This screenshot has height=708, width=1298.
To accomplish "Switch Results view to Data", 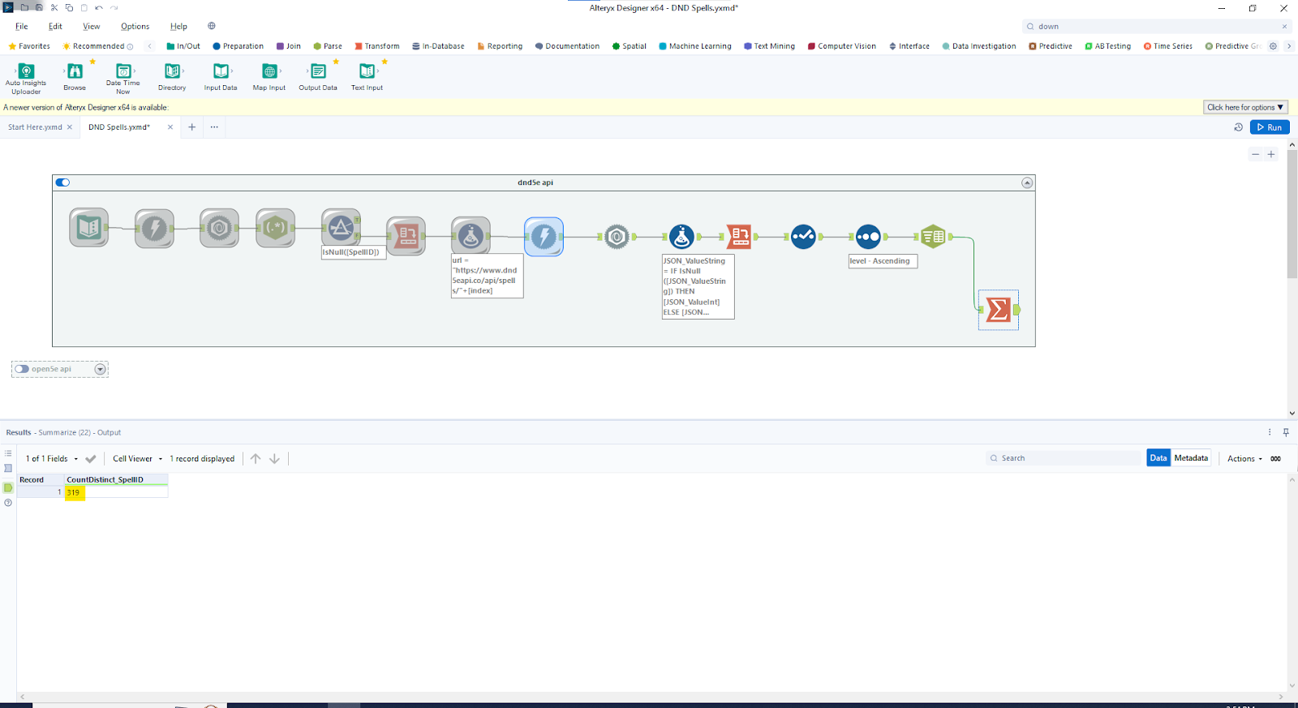I will pos(1158,458).
